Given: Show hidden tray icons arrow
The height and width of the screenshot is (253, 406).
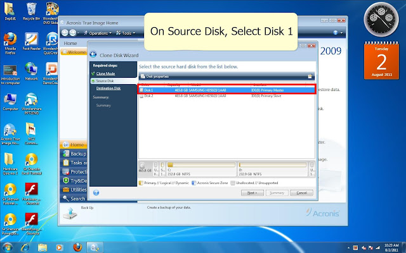Looking at the screenshot, I should point(348,248).
